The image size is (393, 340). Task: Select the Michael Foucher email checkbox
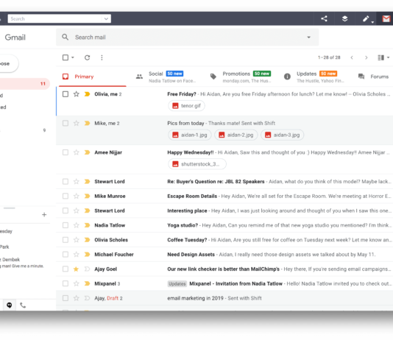[65, 255]
